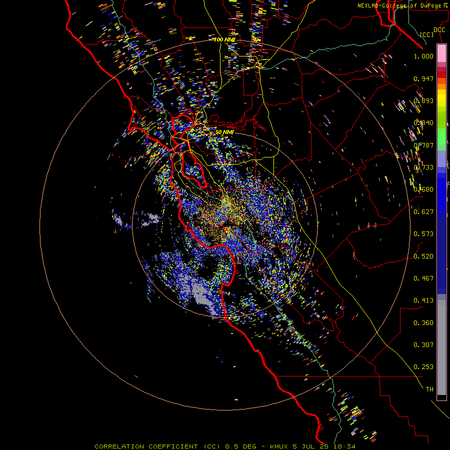Image resolution: width=450 pixels, height=450 pixels.
Task: Click the 1.000 legend value
Action: pyautogui.click(x=423, y=56)
